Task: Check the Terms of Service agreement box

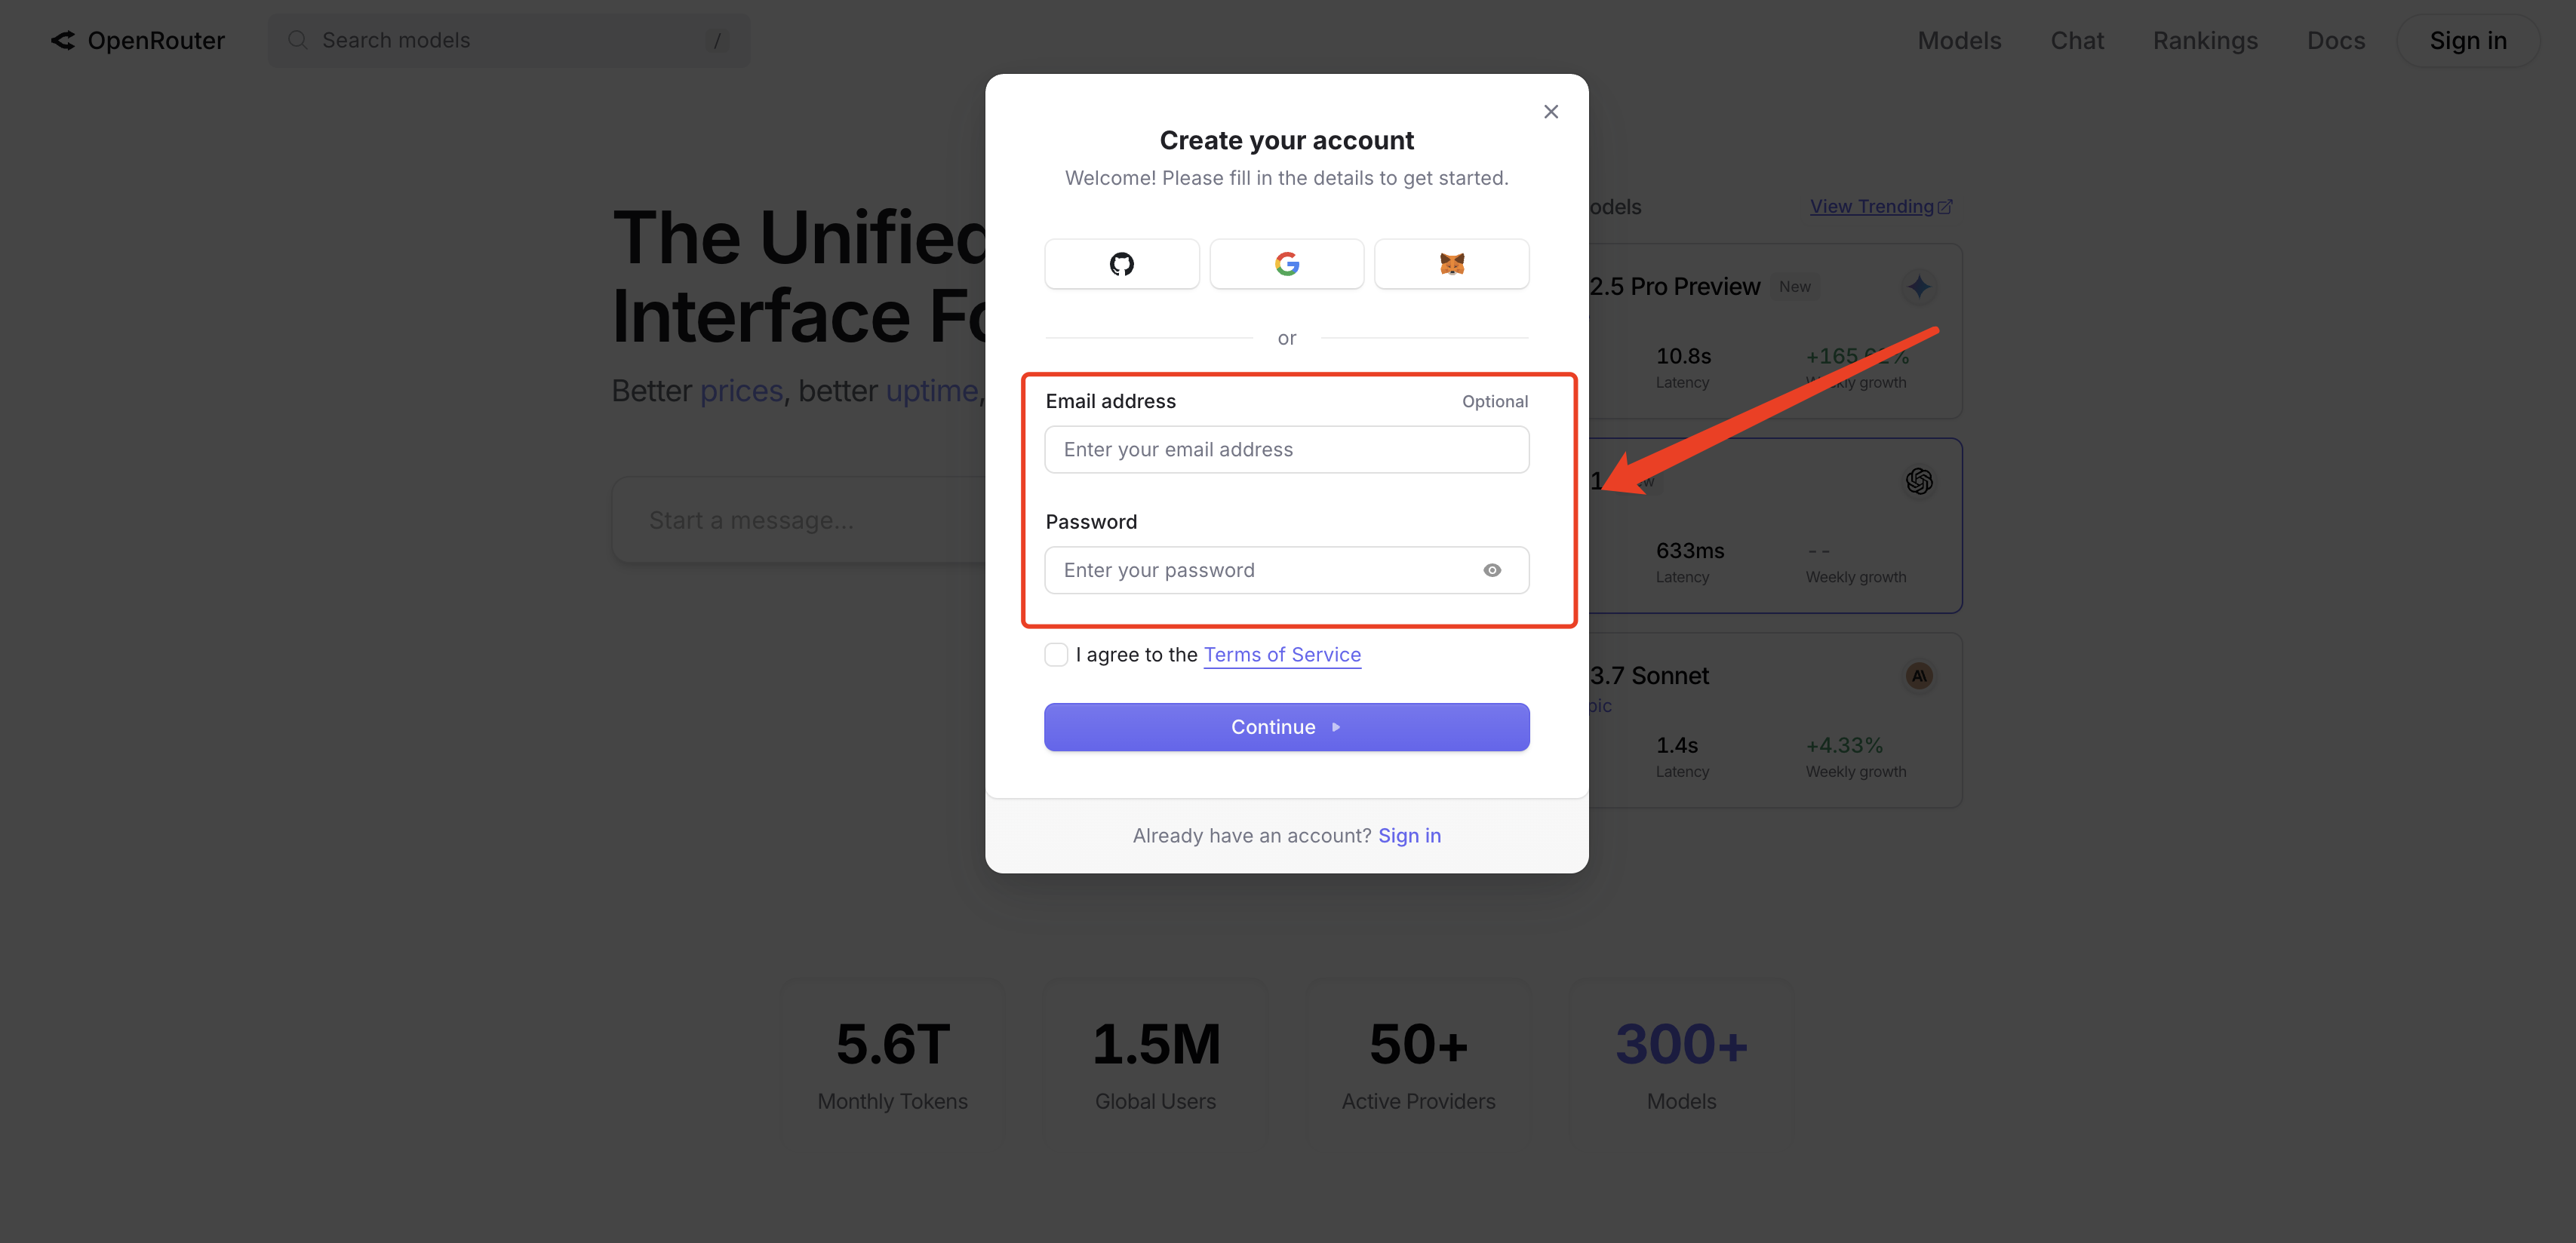Action: (x=1056, y=655)
